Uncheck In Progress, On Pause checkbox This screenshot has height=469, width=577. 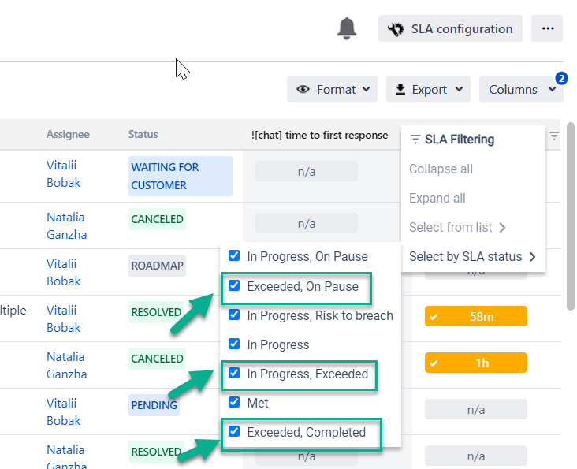(x=234, y=255)
